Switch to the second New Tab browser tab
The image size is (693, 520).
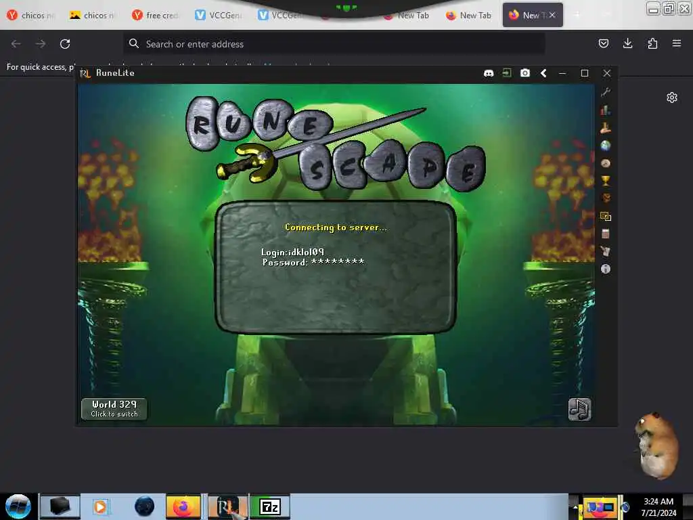(470, 15)
